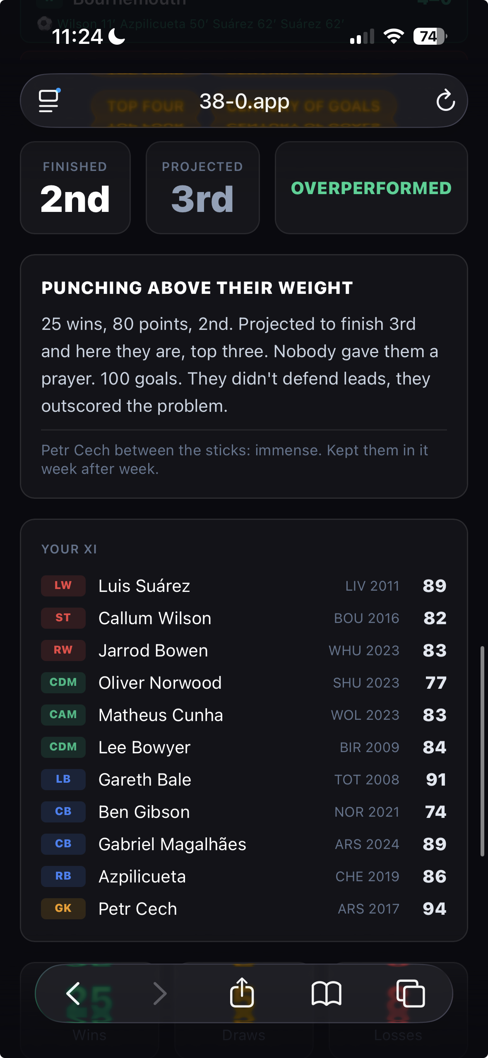Screen dimensions: 488x1058
Task: Open the bookmarks book icon
Action: (x=326, y=993)
